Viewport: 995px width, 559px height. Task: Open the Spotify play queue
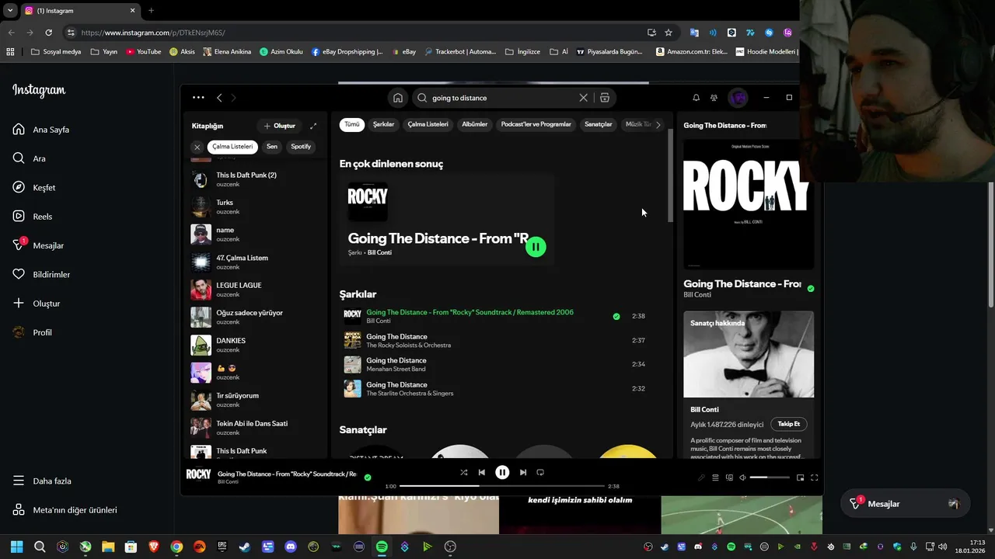tap(715, 477)
